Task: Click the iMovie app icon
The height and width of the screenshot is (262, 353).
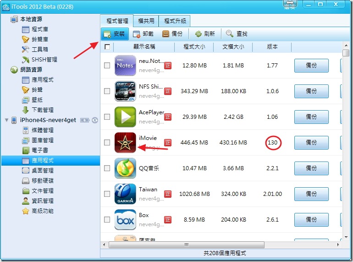Action: 125,142
